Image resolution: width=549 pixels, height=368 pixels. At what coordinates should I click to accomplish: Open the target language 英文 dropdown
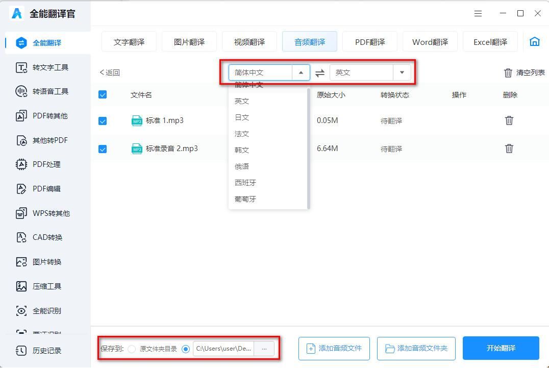tap(403, 72)
